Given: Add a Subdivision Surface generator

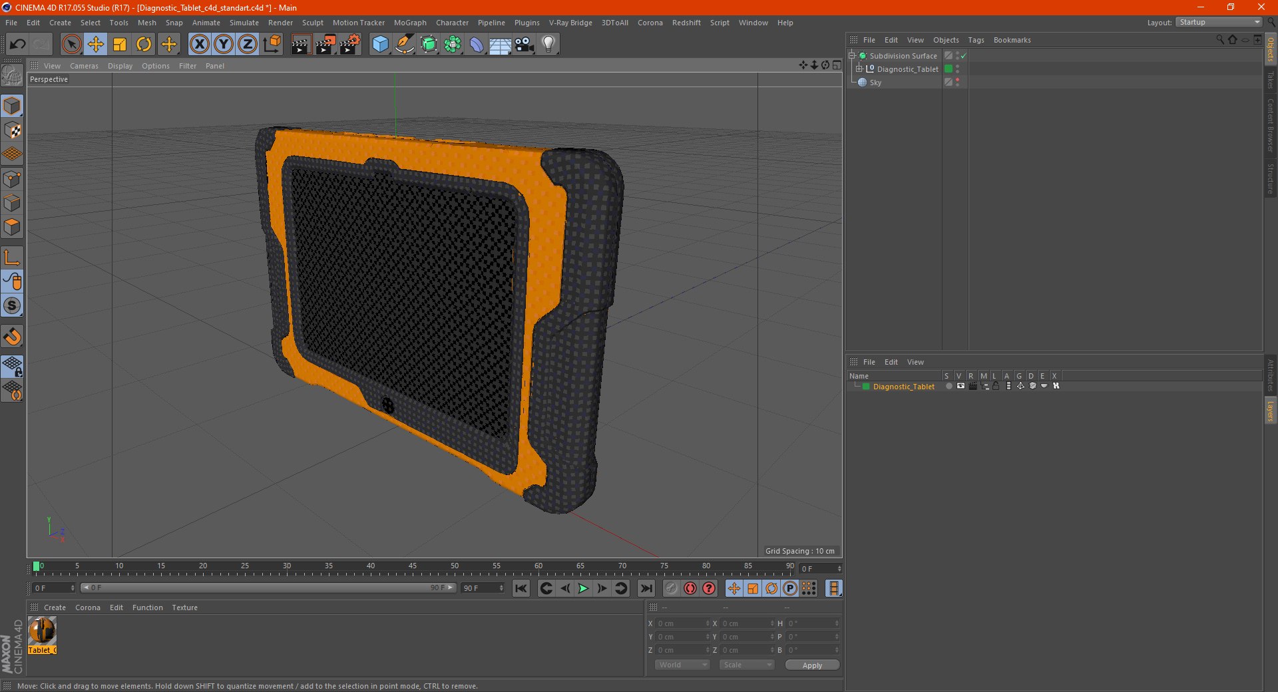Looking at the screenshot, I should pos(429,45).
